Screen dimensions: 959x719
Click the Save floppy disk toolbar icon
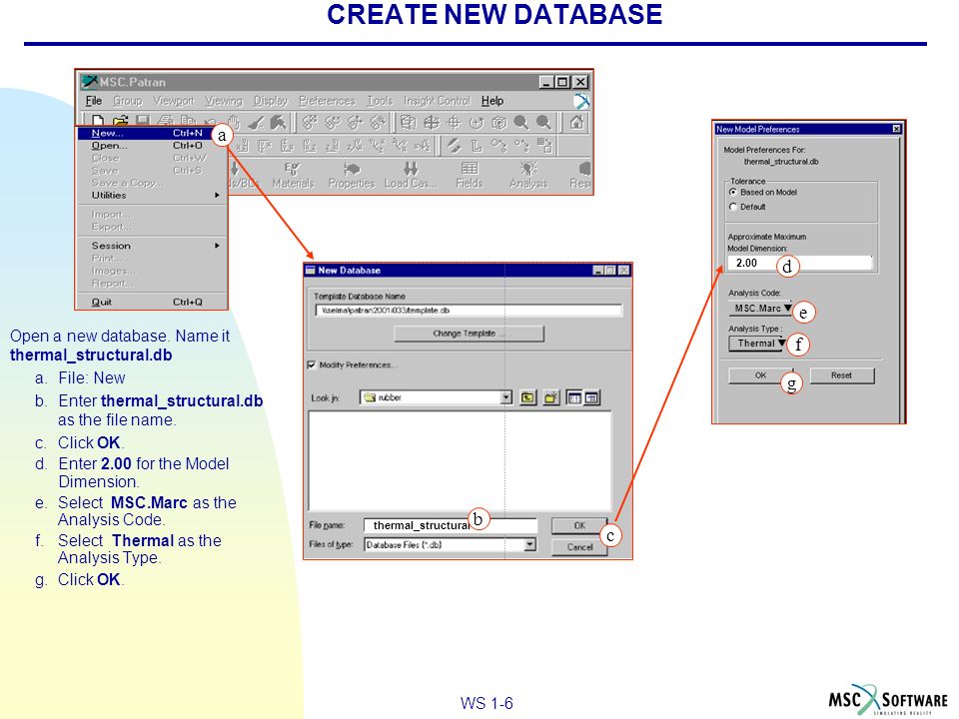(x=143, y=122)
